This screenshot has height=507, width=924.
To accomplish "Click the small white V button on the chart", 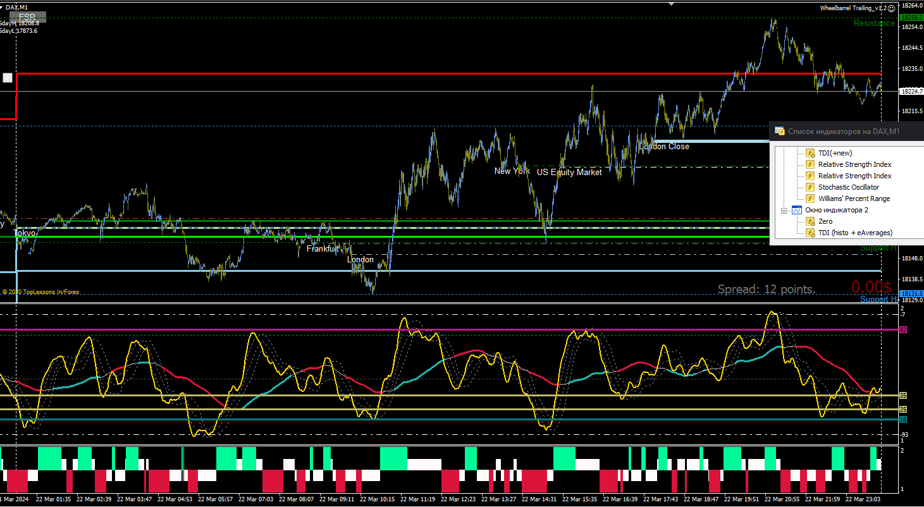I will (8, 78).
